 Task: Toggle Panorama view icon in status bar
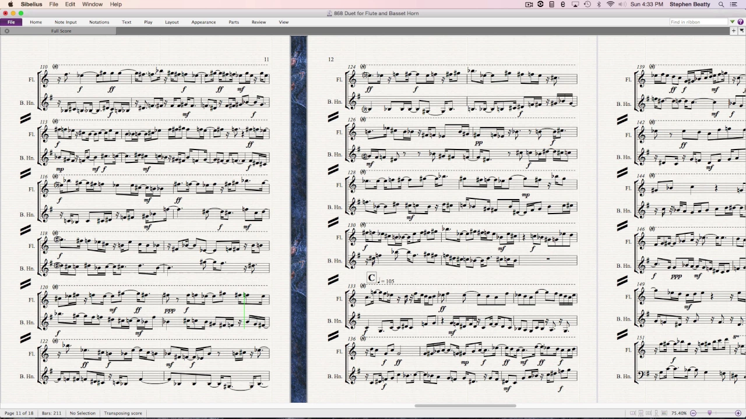tap(664, 413)
